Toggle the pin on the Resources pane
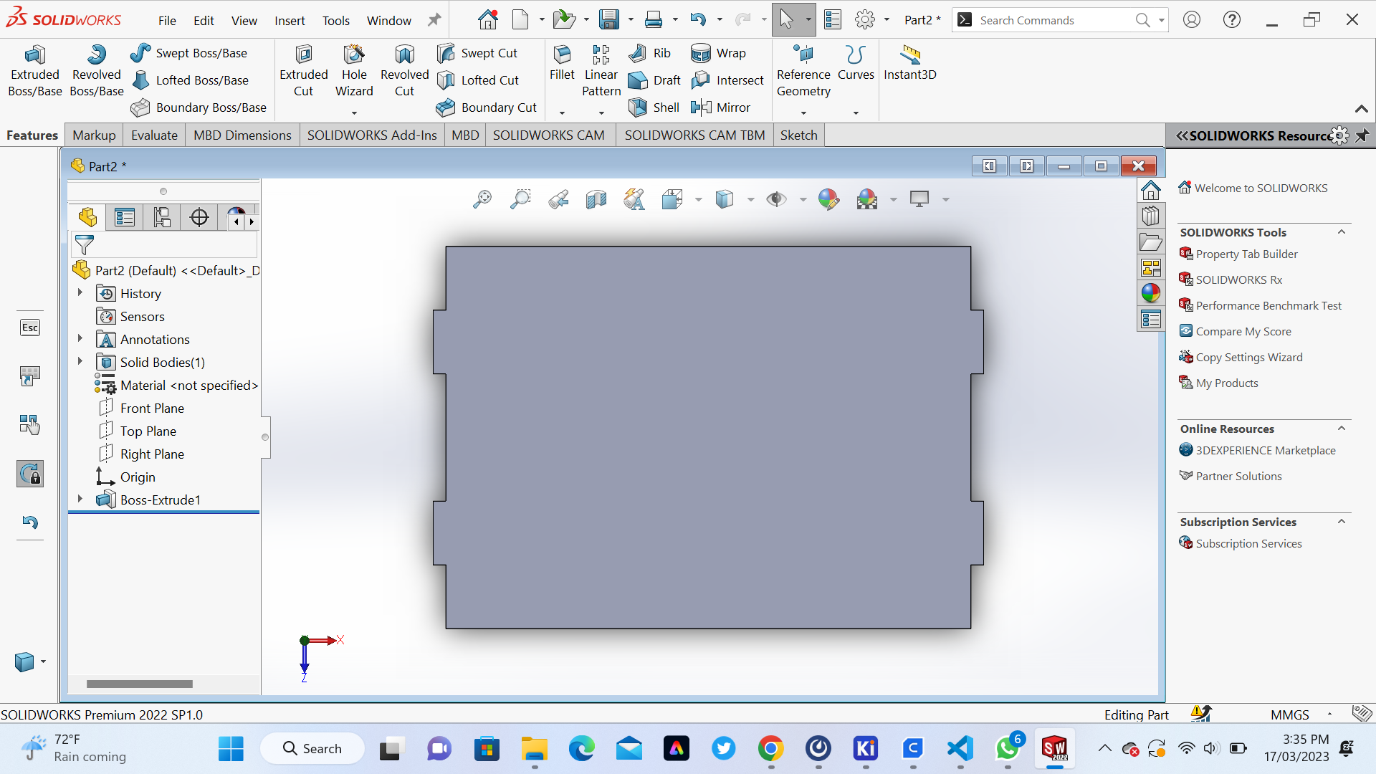Screen dimensions: 1376x774 (x=1362, y=135)
